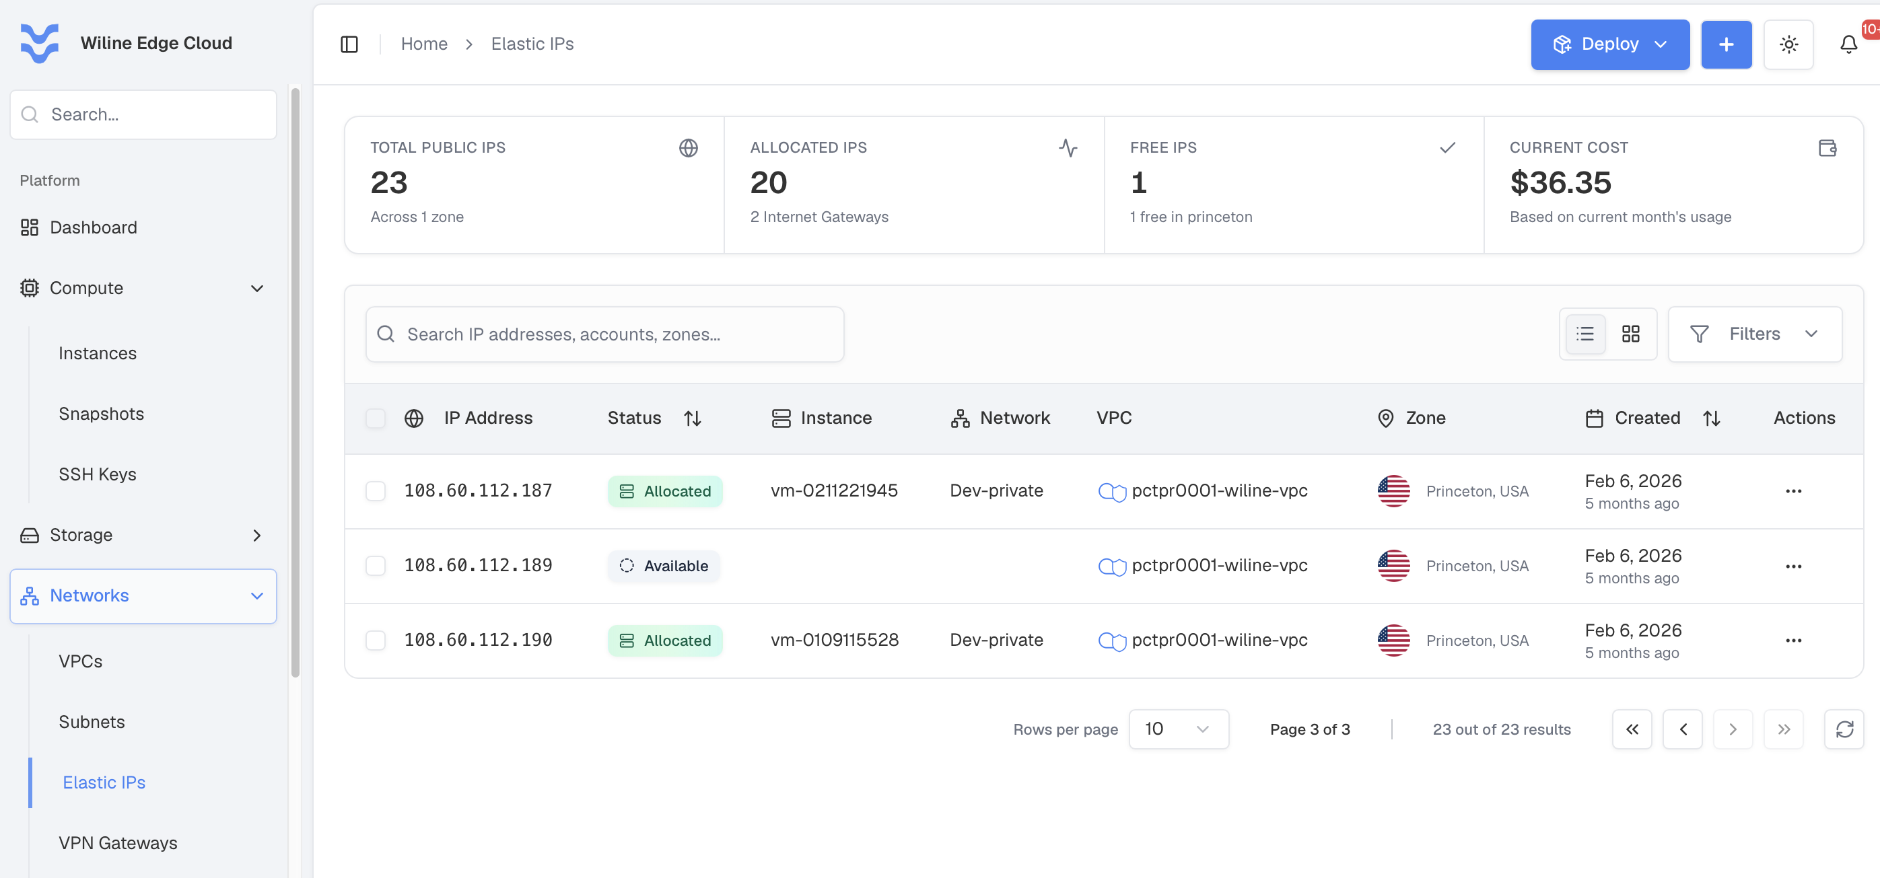
Task: Click wallet icon in Current Cost card
Action: coord(1827,148)
